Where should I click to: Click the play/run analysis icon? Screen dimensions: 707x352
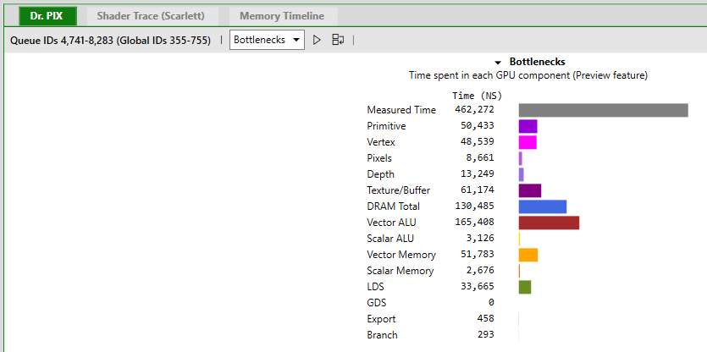pyautogui.click(x=317, y=40)
